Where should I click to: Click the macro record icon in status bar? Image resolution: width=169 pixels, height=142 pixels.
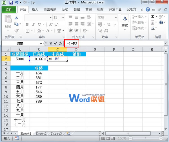[x=17, y=138]
